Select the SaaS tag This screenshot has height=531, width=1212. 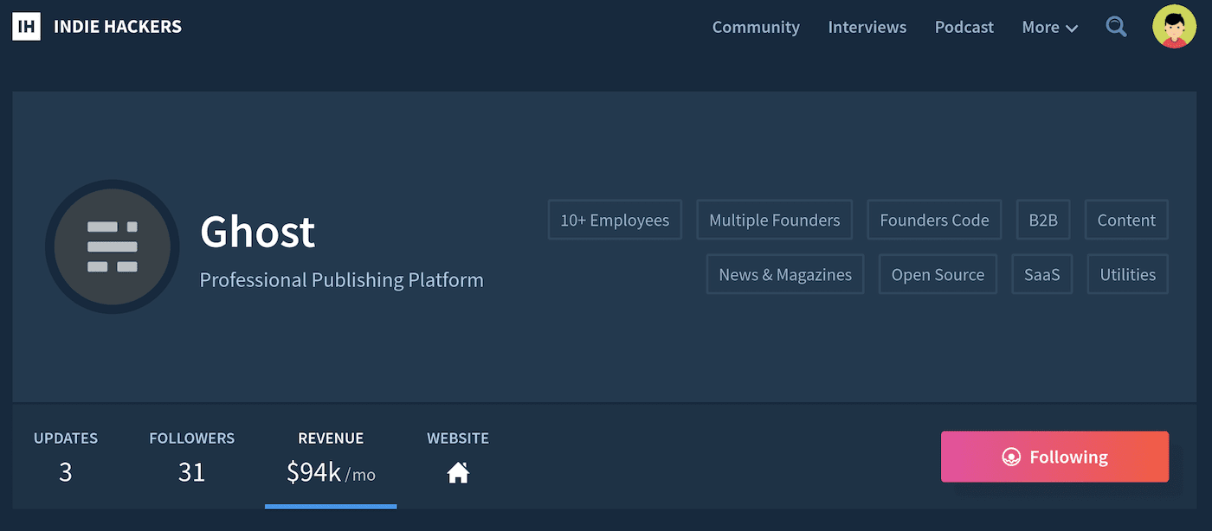point(1041,274)
